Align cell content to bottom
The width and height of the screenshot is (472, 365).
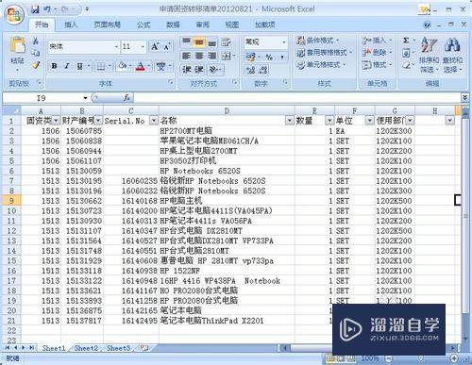pos(212,41)
